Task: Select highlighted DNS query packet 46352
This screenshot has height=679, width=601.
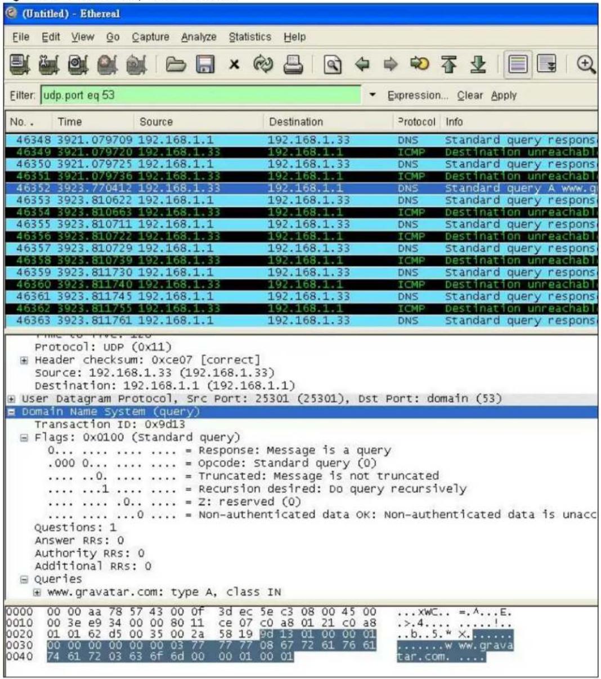Action: [301, 188]
